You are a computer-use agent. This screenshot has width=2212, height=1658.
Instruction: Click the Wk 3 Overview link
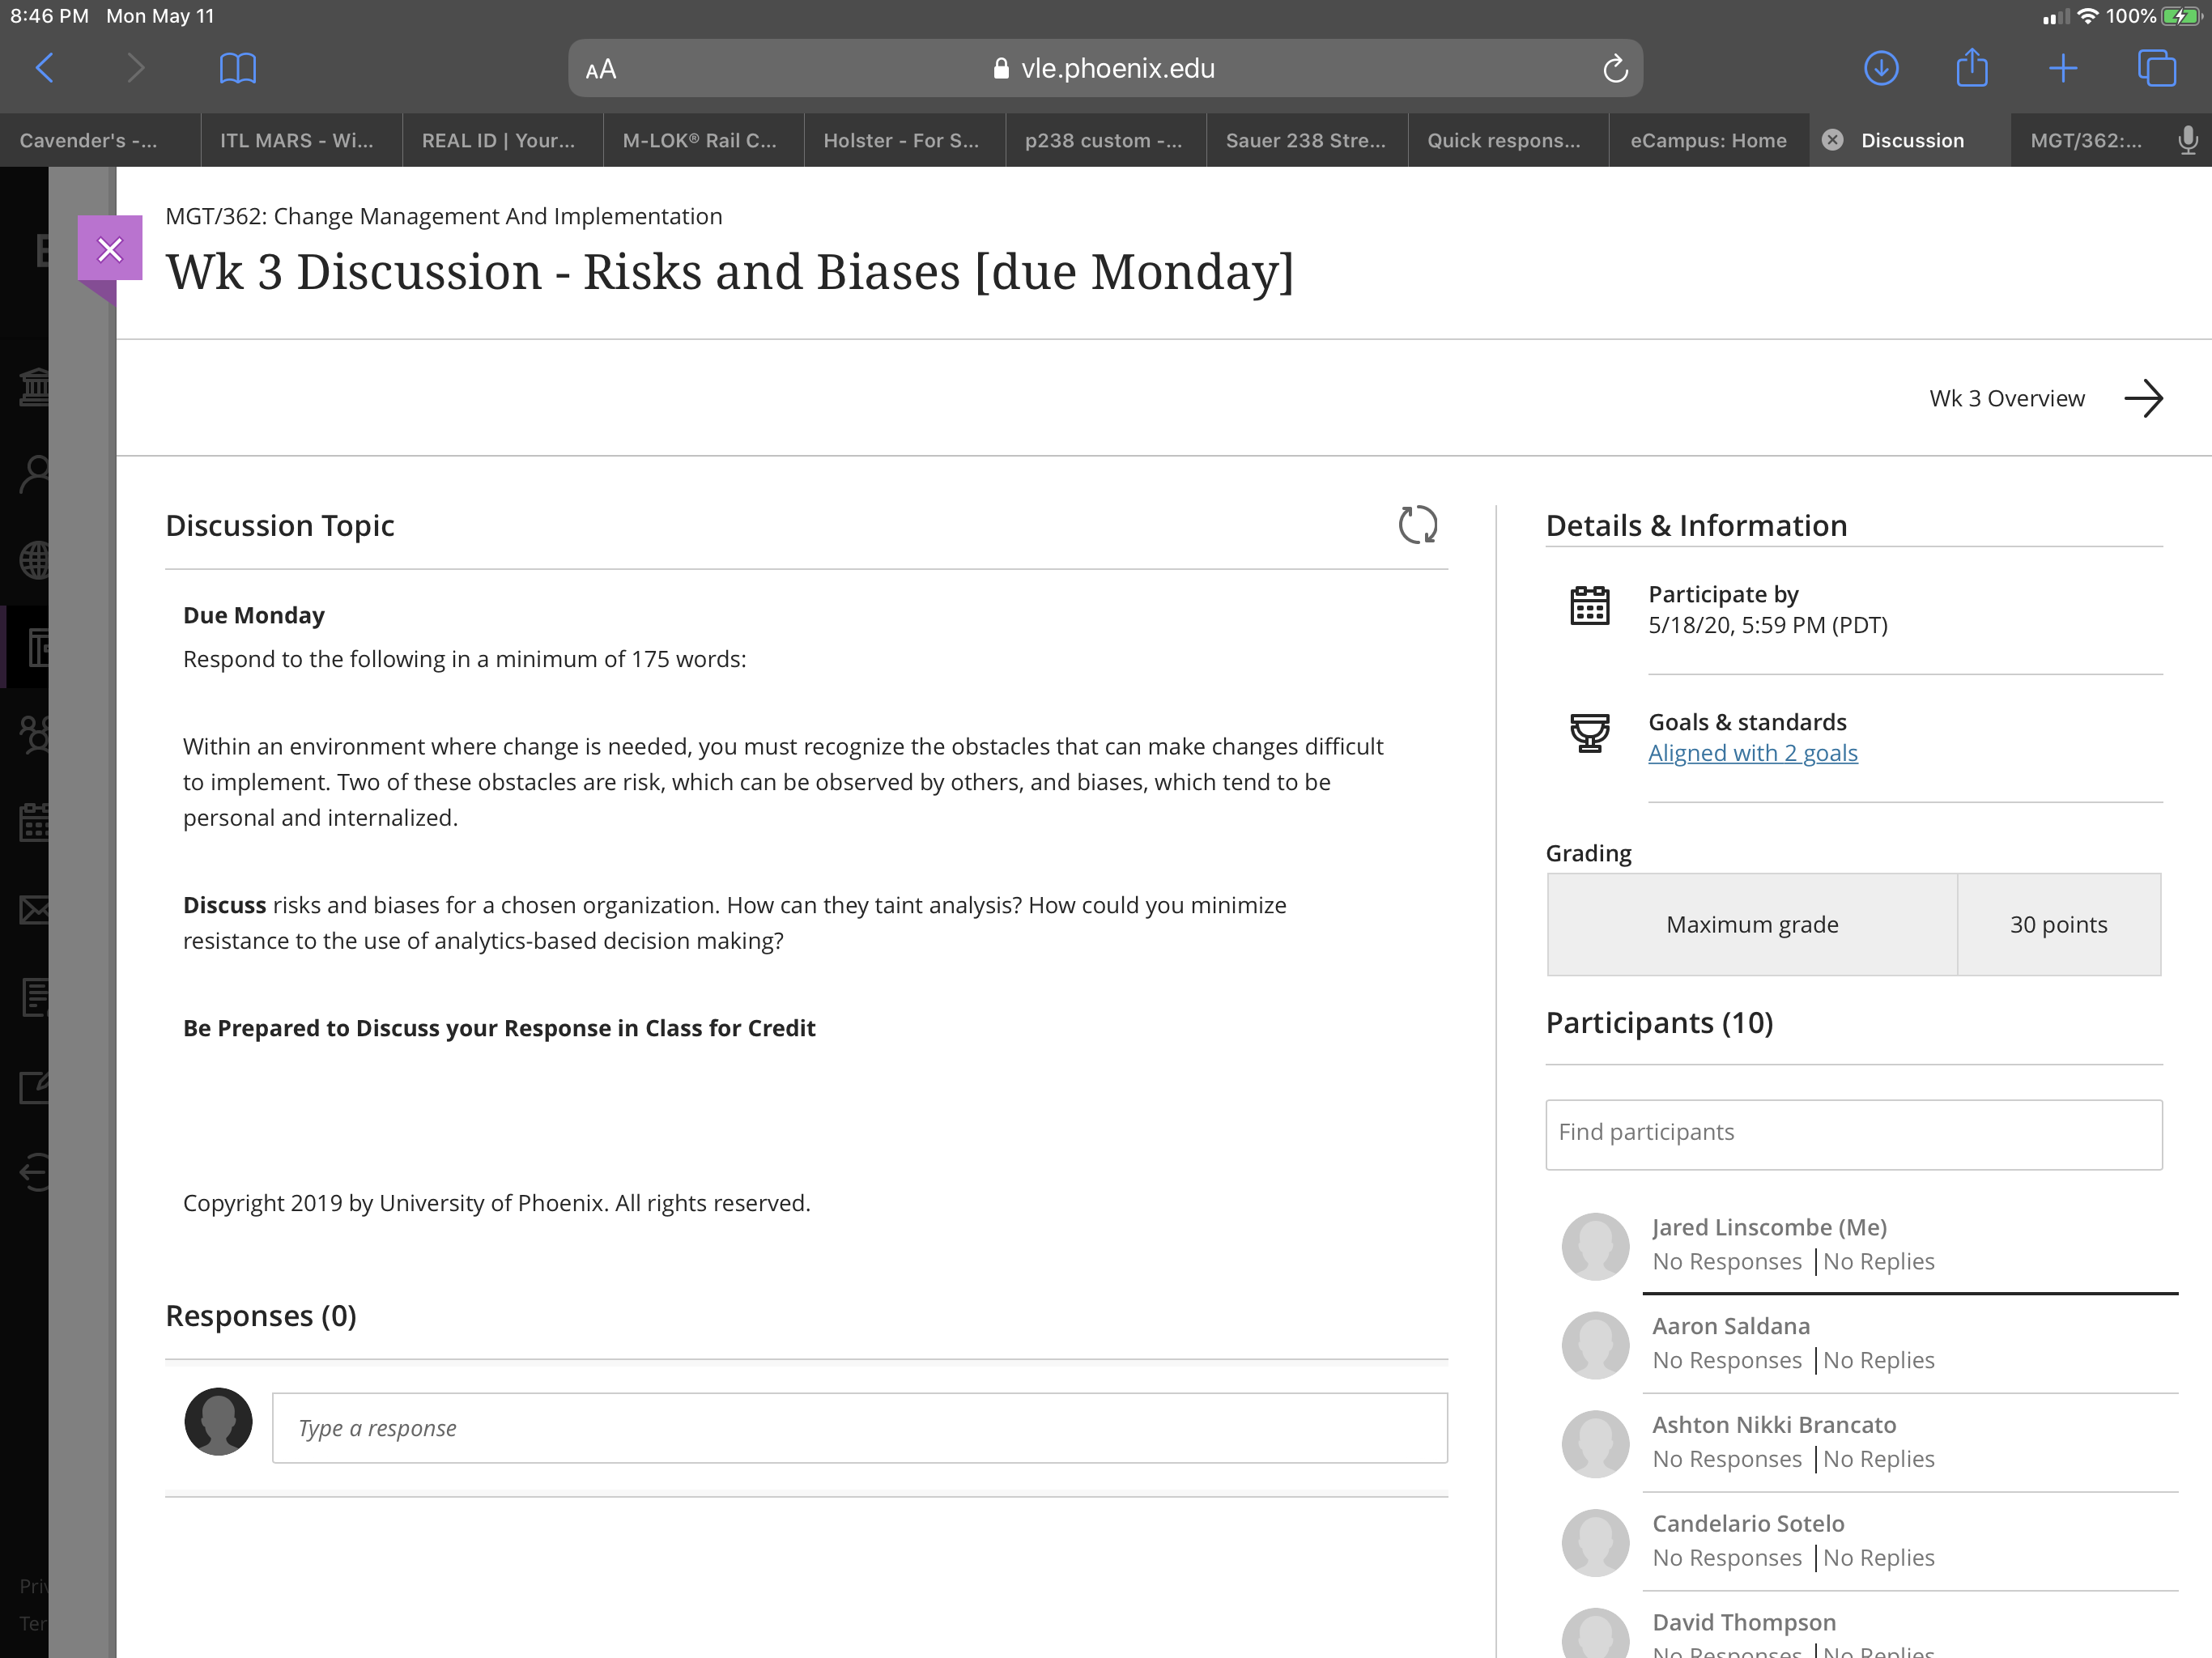pos(2006,398)
